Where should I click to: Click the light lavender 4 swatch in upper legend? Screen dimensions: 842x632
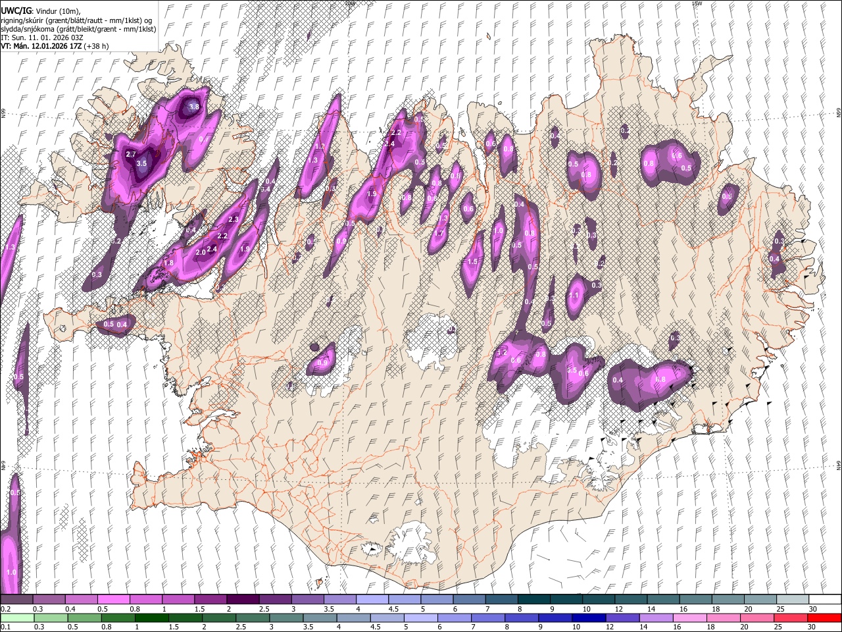click(x=372, y=600)
